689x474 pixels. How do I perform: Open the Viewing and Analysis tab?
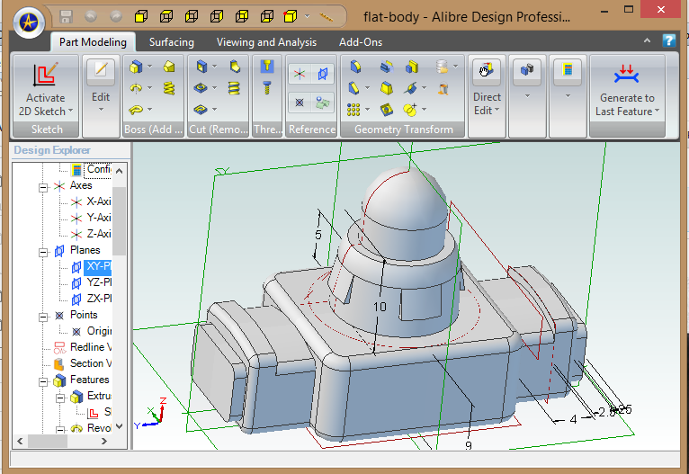[x=266, y=42]
